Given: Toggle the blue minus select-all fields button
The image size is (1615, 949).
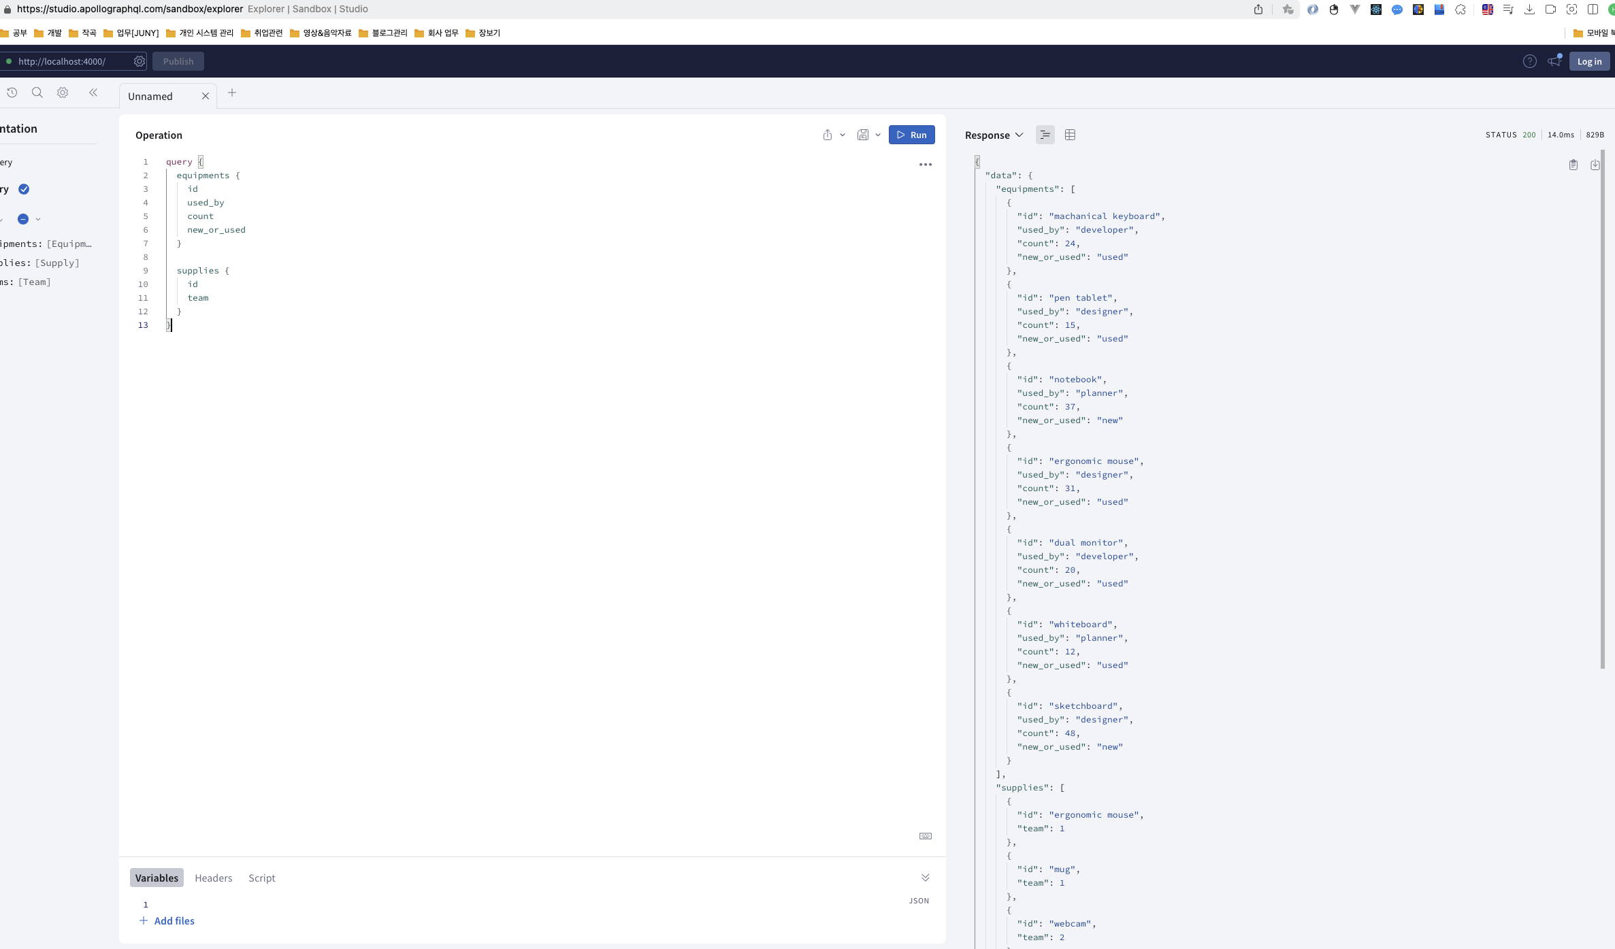Looking at the screenshot, I should tap(23, 219).
